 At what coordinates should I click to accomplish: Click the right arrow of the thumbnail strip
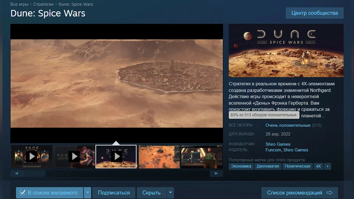[216, 173]
